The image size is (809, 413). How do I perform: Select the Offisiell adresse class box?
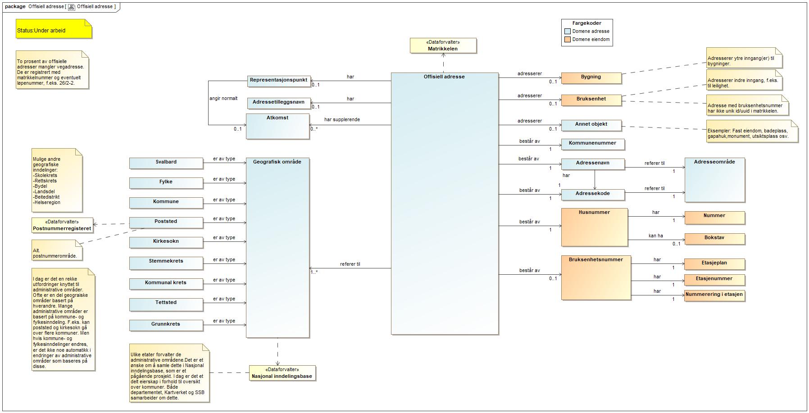[x=445, y=203]
